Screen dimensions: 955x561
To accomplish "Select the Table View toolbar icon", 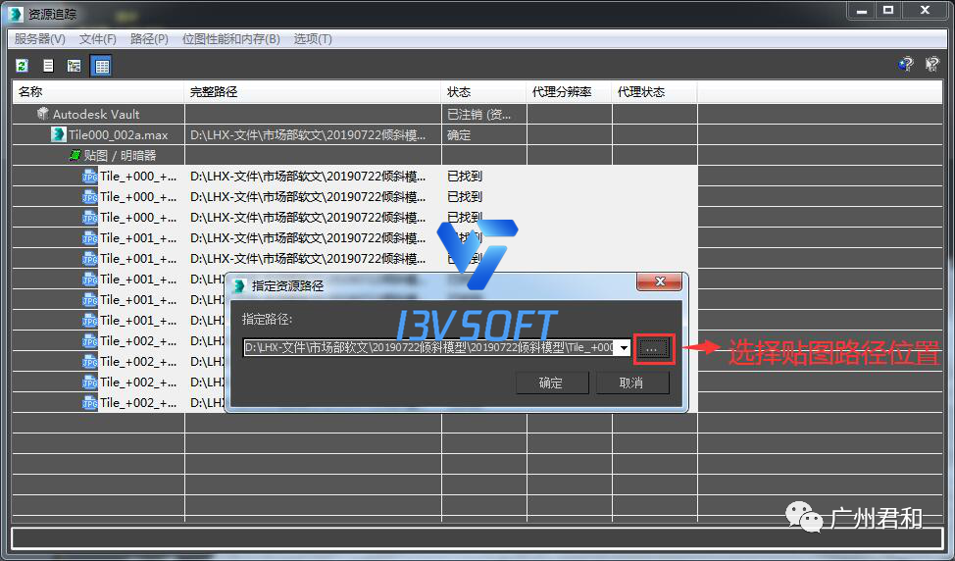I will (x=101, y=66).
